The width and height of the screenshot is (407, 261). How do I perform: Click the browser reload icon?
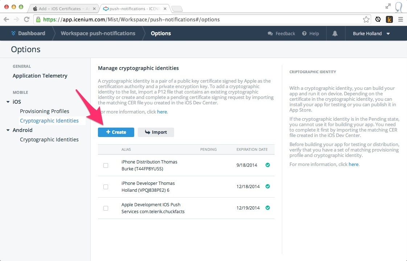point(26,20)
